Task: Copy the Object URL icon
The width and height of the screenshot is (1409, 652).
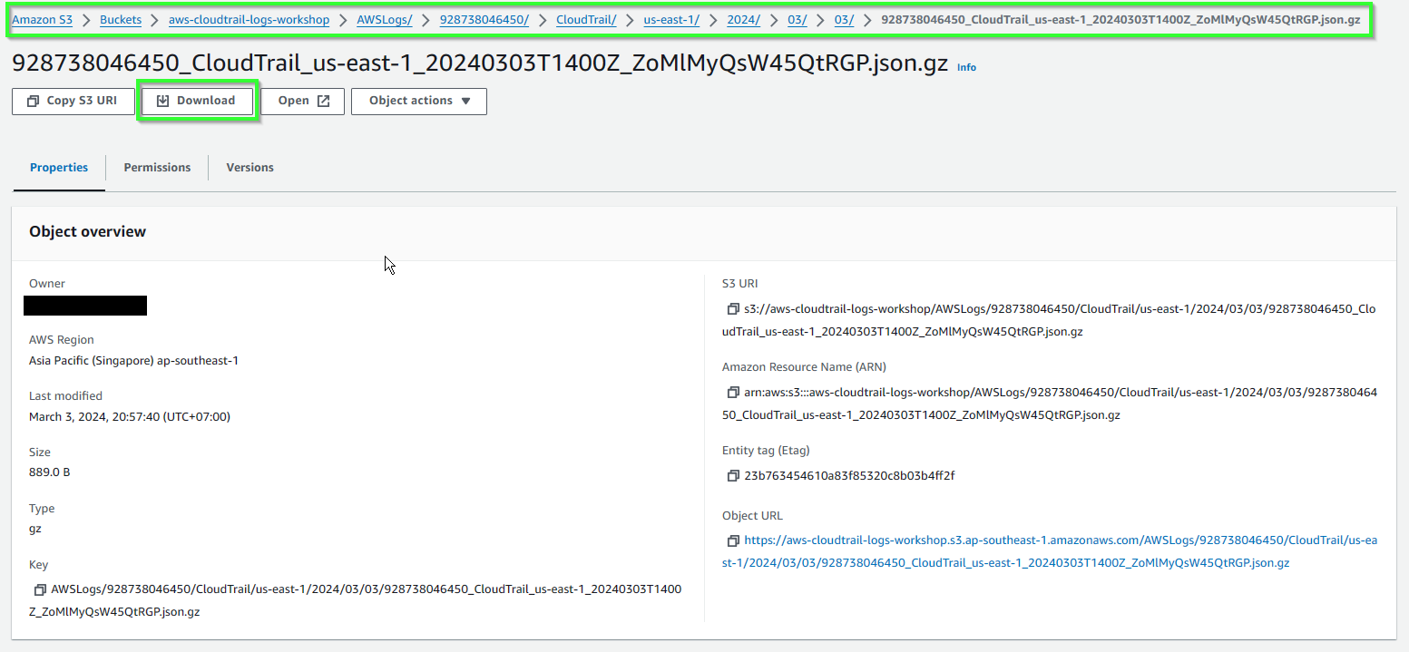Action: point(733,540)
